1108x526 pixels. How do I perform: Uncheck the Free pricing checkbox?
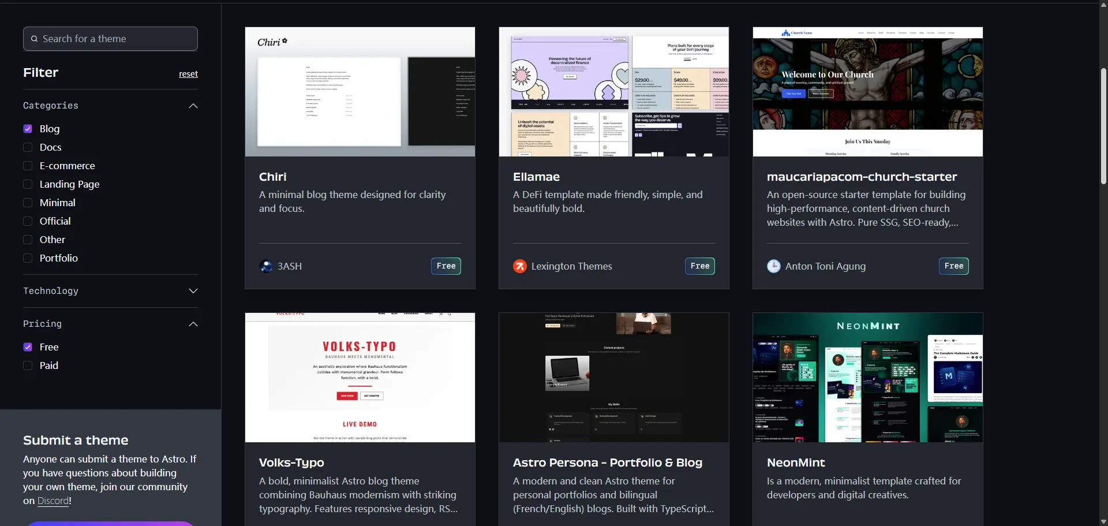(28, 347)
